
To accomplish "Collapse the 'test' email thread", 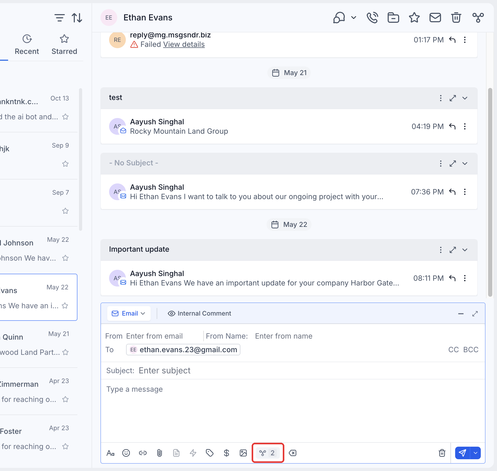I will click(465, 98).
